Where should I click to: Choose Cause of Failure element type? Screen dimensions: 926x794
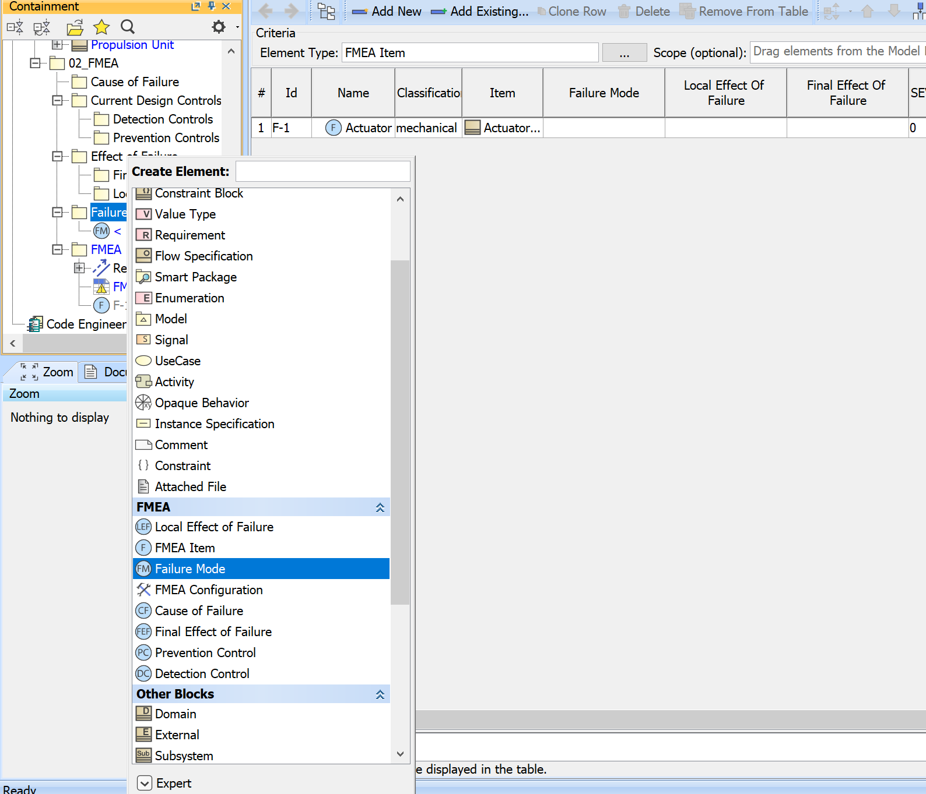(x=261, y=611)
